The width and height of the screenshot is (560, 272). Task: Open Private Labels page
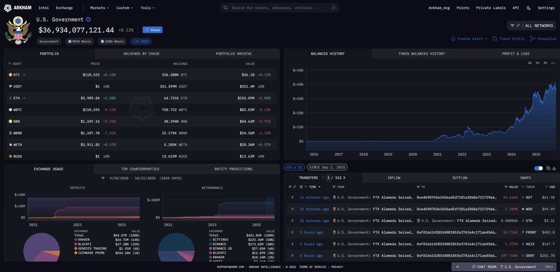coord(491,8)
